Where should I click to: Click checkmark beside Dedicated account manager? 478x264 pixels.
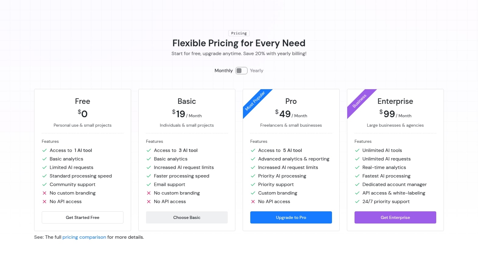coord(357,185)
